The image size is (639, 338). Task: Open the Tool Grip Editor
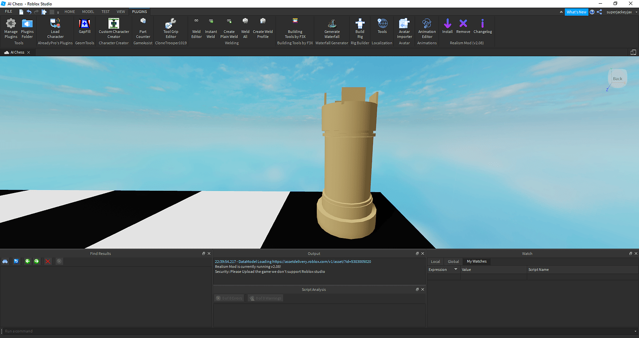[x=170, y=29]
